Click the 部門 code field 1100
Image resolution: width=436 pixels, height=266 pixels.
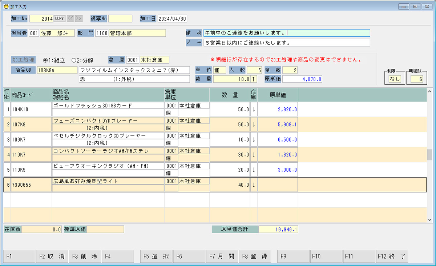102,33
